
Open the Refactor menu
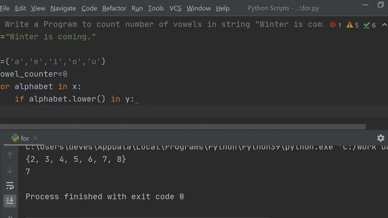coord(114,8)
